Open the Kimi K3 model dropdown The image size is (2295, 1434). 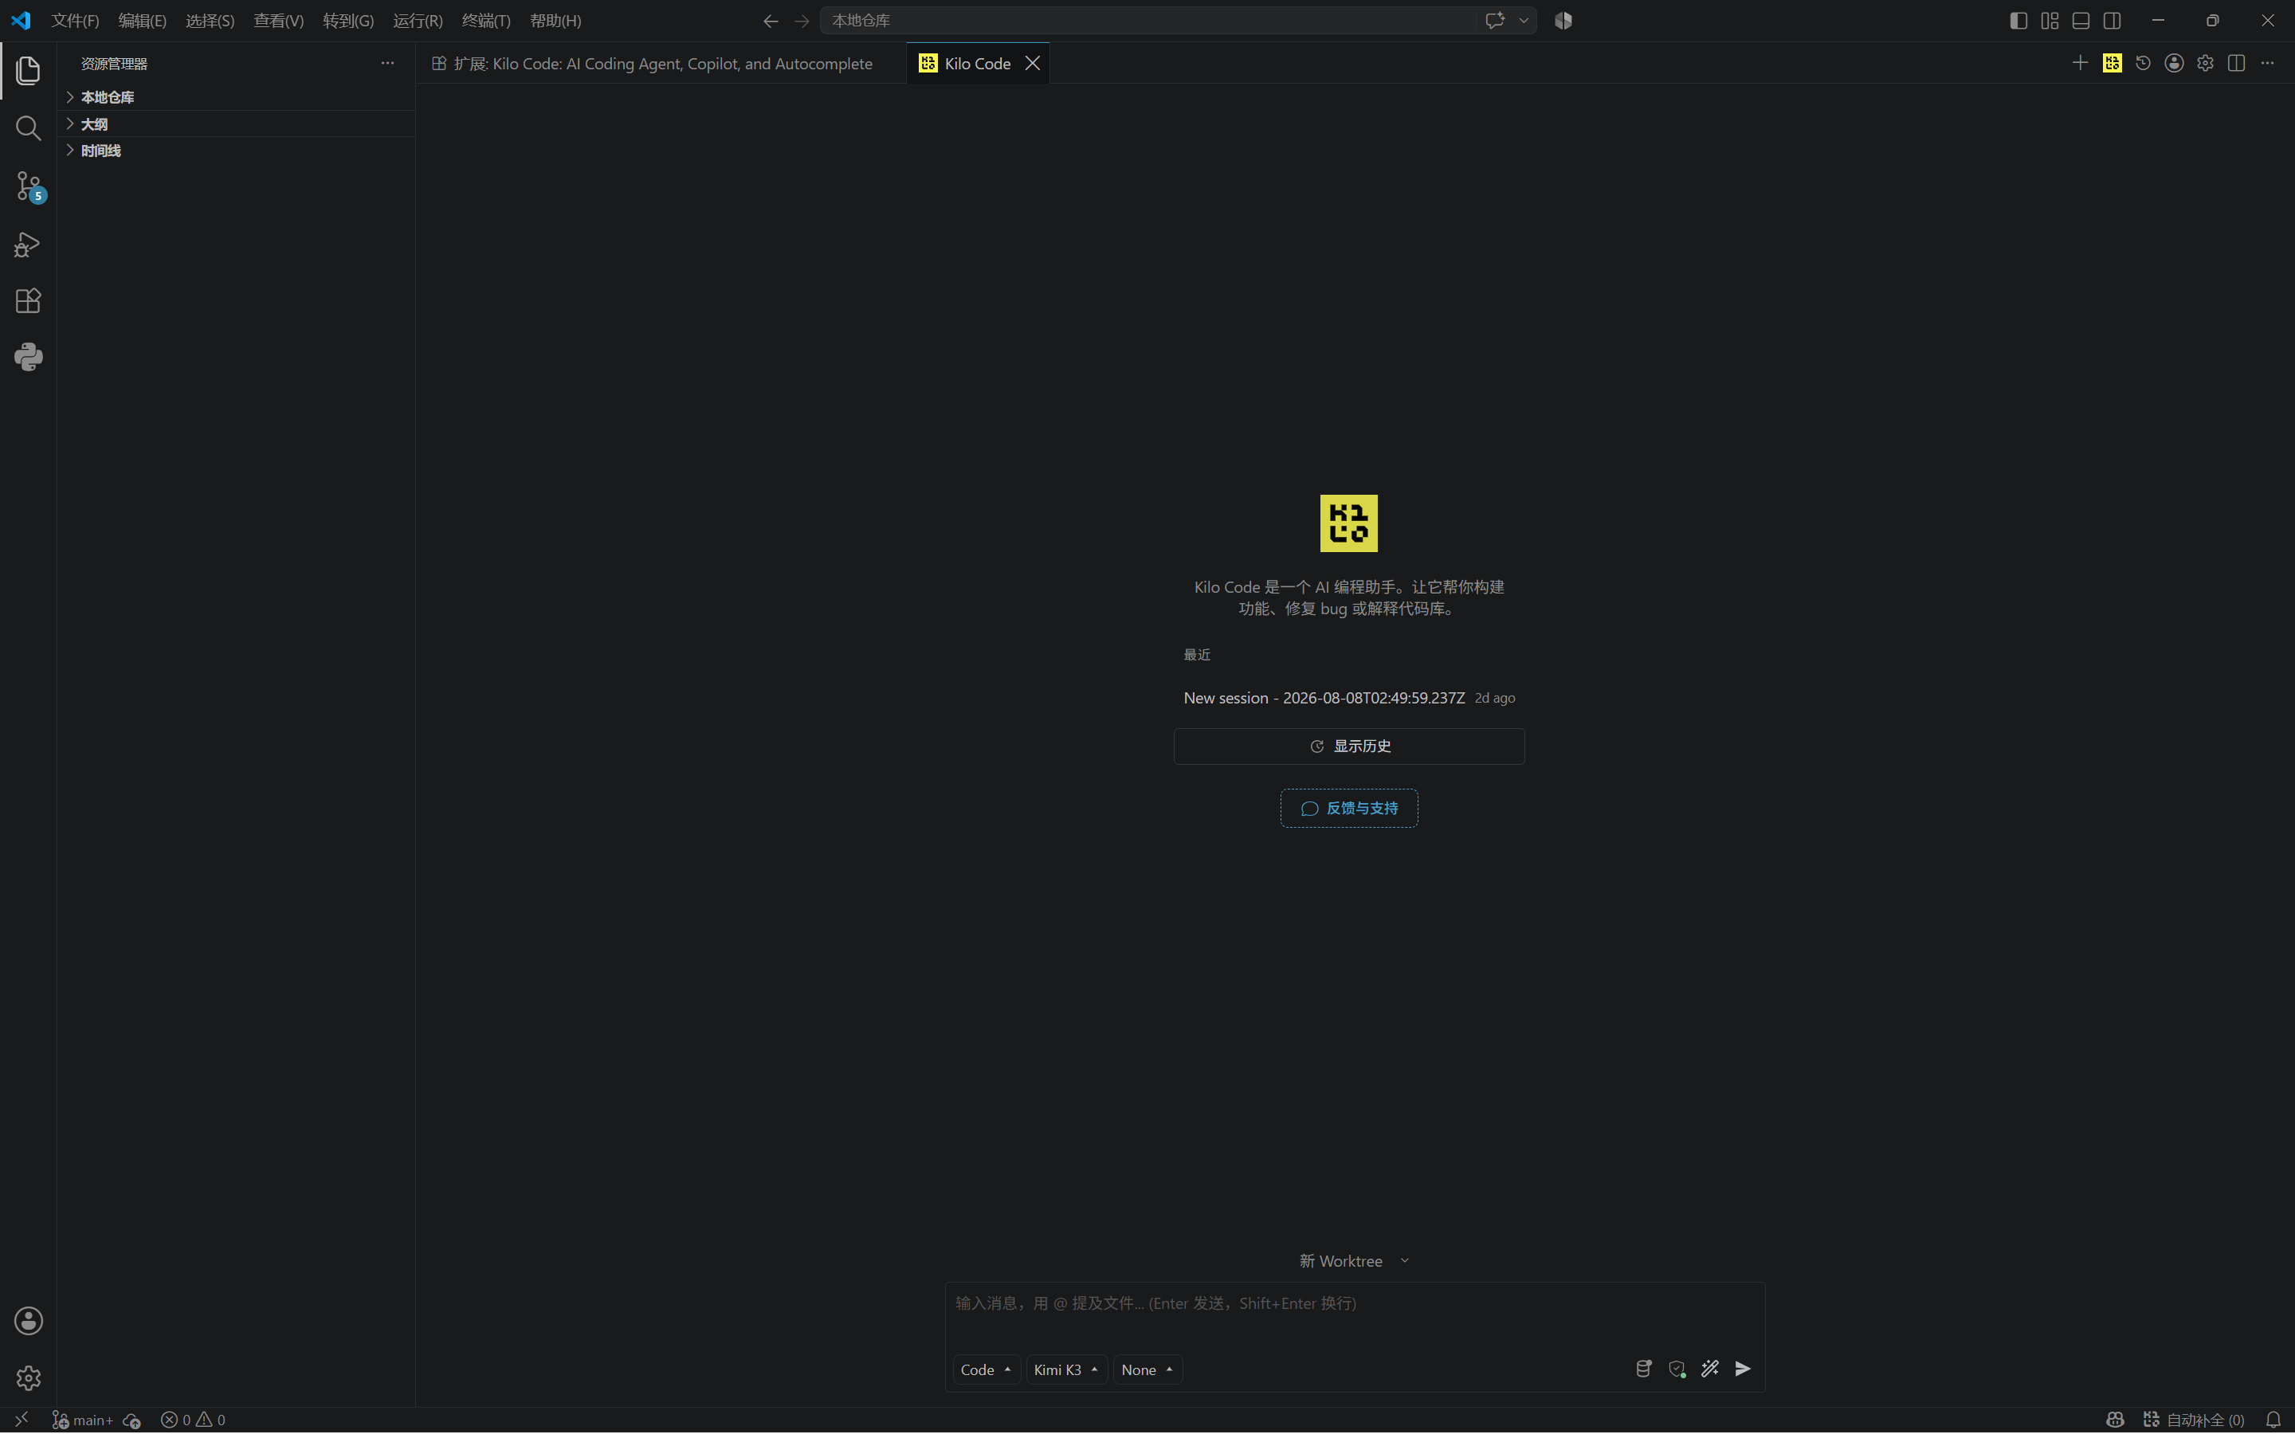pyautogui.click(x=1066, y=1369)
